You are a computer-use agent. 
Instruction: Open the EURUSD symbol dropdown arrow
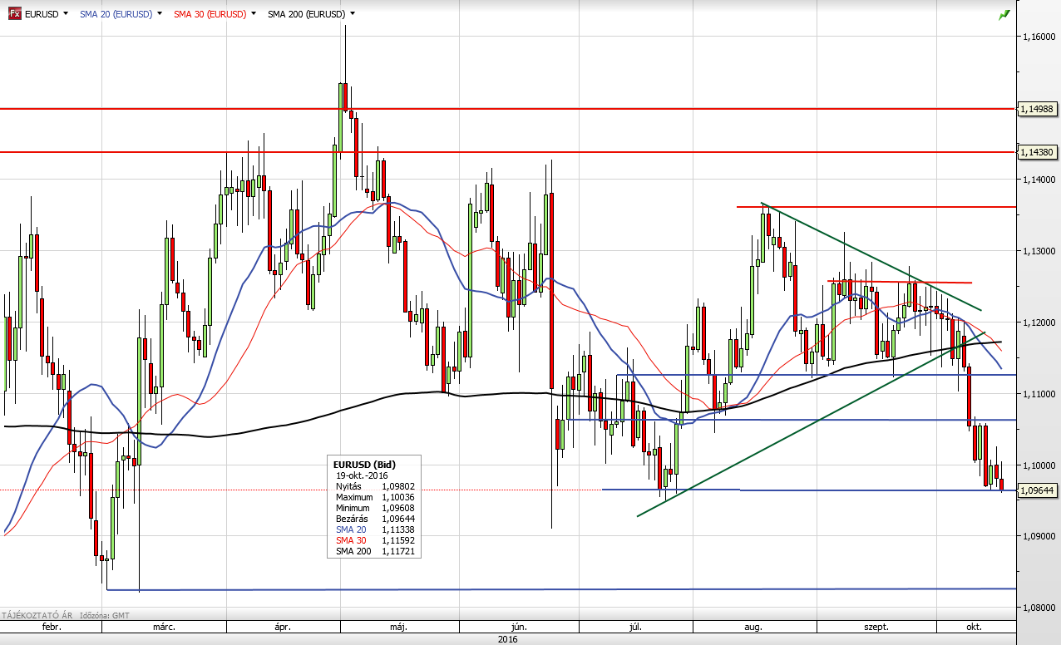65,14
